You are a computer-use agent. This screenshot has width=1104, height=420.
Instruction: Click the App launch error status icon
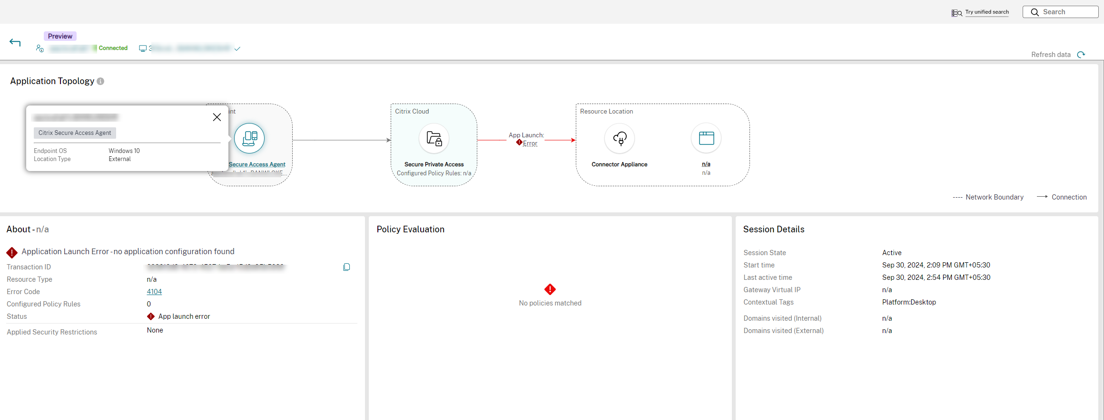tap(151, 316)
